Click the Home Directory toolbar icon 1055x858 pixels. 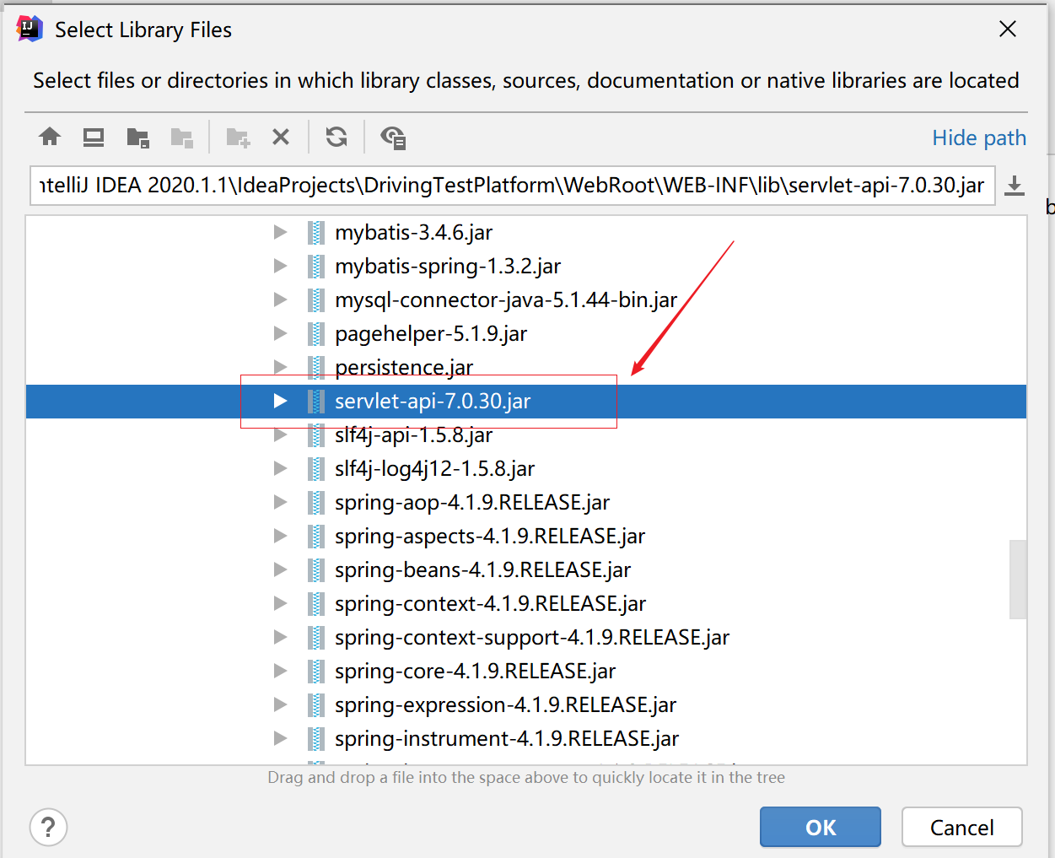[49, 137]
